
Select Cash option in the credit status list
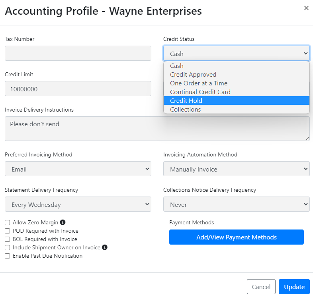tap(237, 66)
